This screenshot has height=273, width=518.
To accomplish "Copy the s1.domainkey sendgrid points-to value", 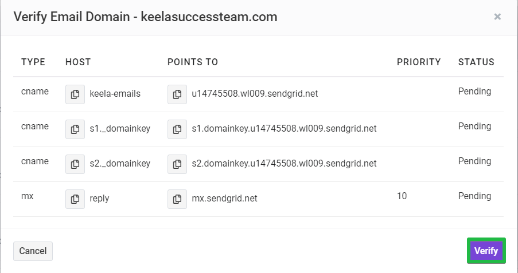I will pos(177,129).
